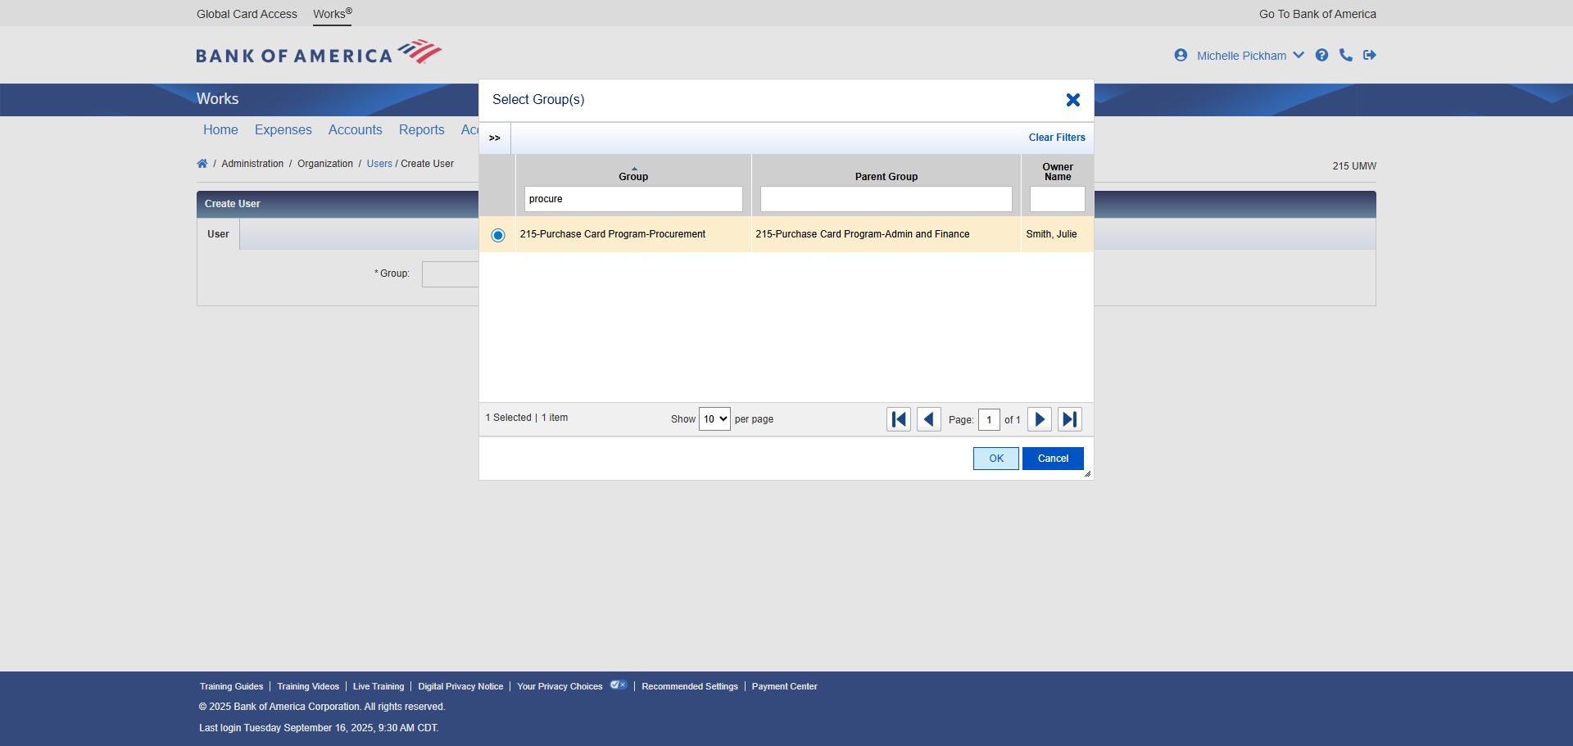
Task: Open the items per page dropdown
Action: pyautogui.click(x=714, y=419)
